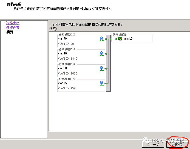Open the 连接设置 step link
Image resolution: width=190 pixels, height=149 pixels.
[13, 27]
